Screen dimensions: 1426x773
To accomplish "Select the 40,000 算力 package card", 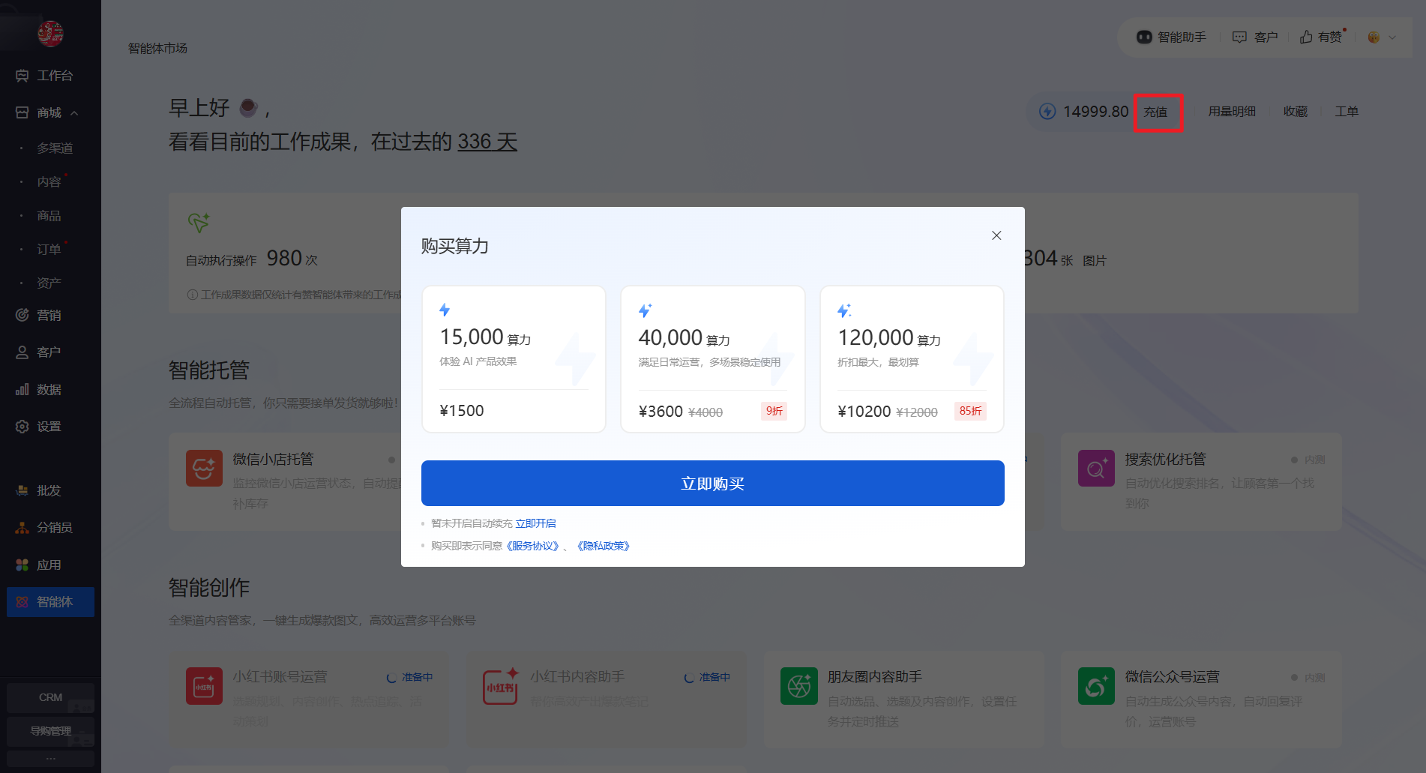I will 712,358.
